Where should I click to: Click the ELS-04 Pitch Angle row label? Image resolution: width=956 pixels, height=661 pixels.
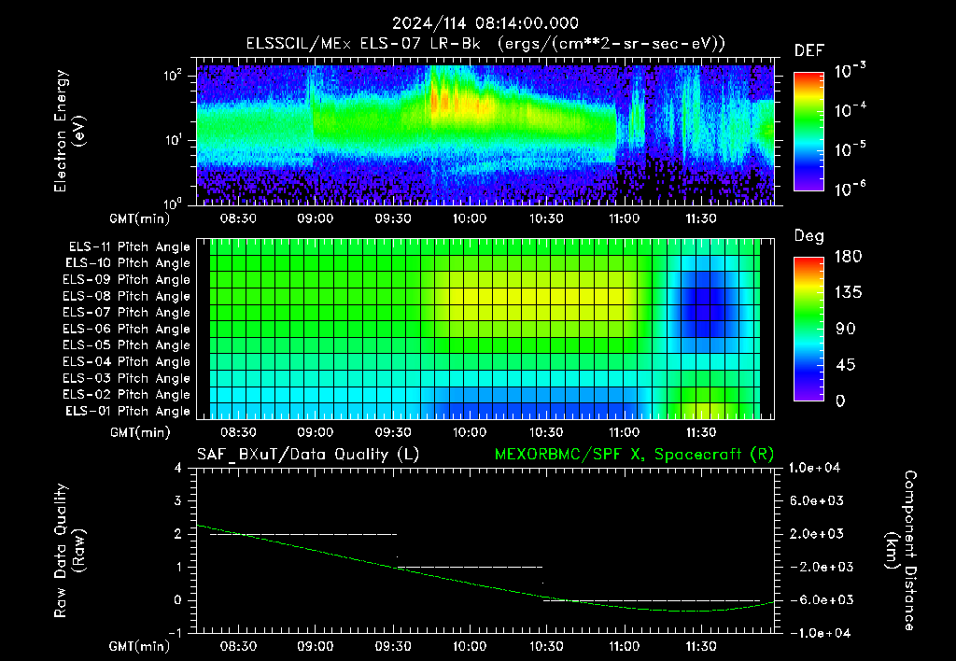coord(126,361)
